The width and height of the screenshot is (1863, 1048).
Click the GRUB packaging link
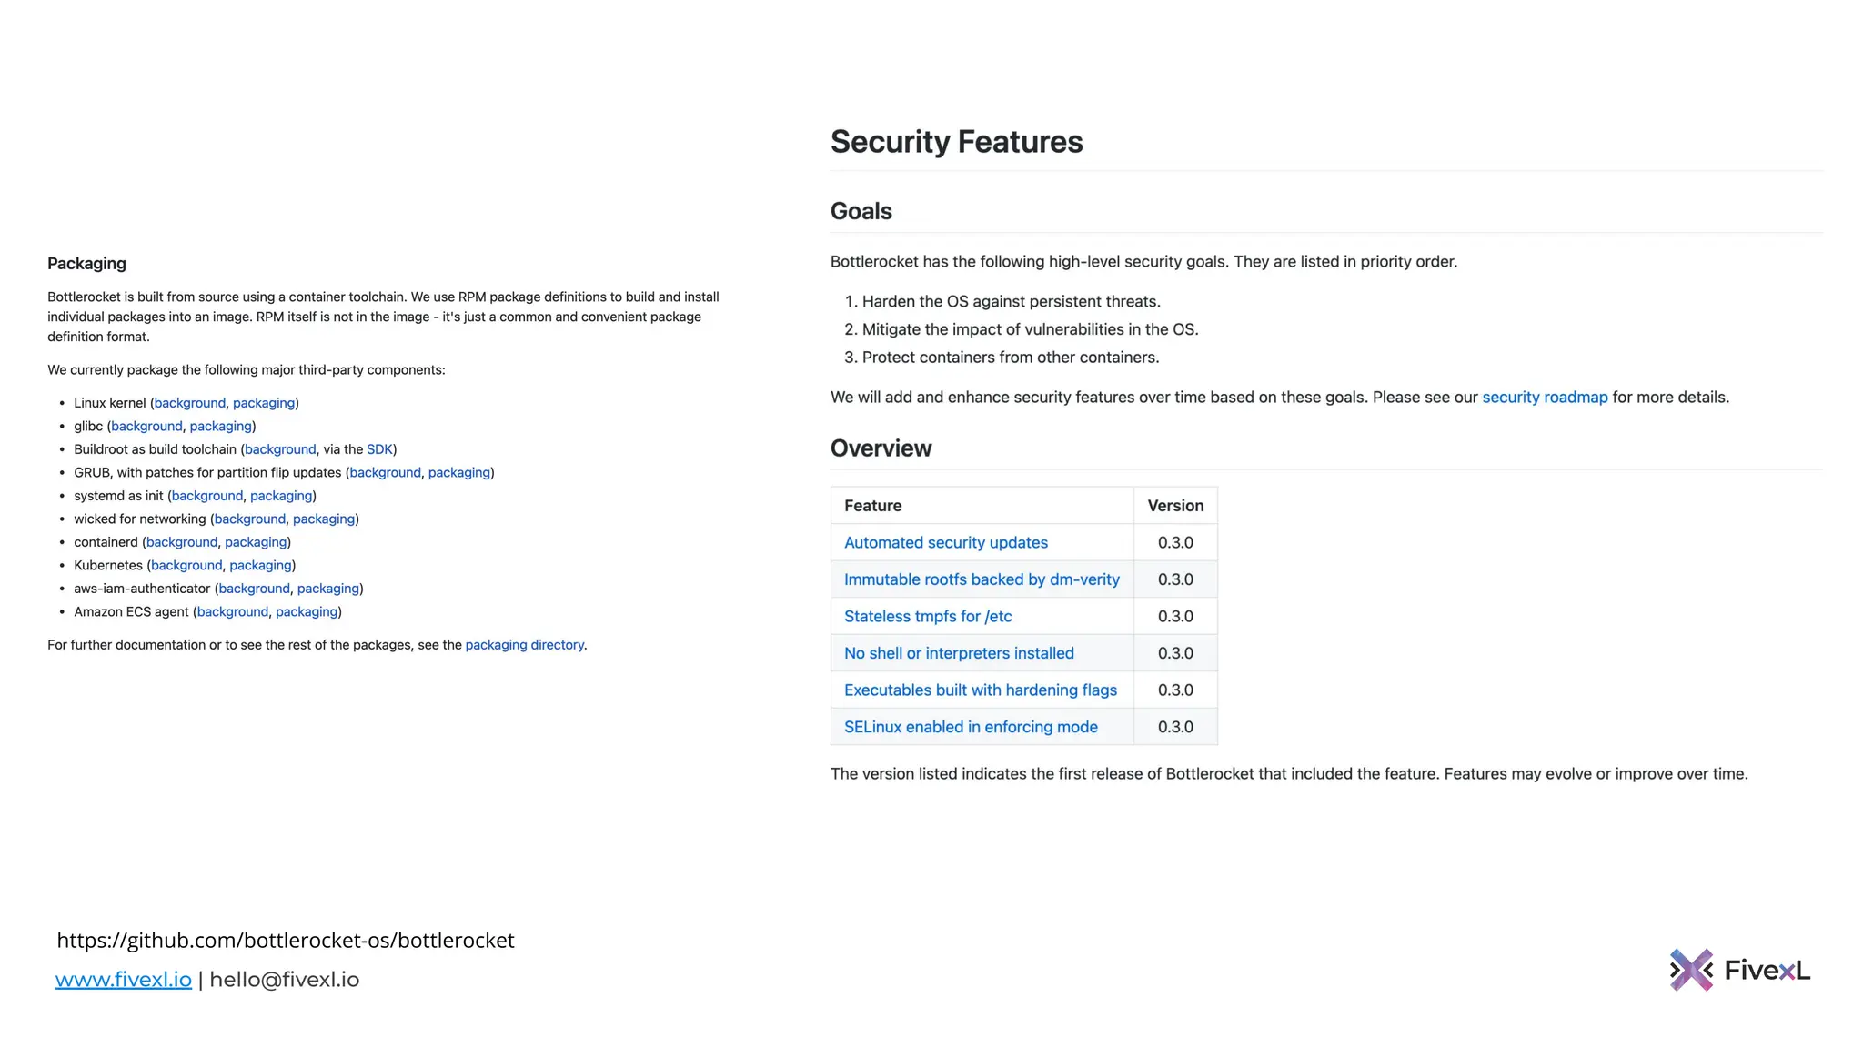(x=459, y=473)
